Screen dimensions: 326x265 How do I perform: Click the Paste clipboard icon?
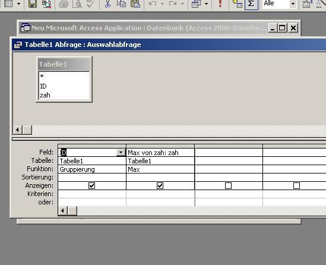click(135, 4)
